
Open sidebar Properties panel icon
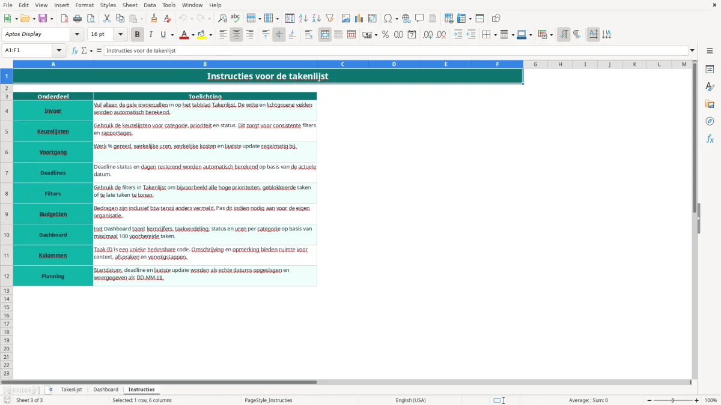click(710, 69)
